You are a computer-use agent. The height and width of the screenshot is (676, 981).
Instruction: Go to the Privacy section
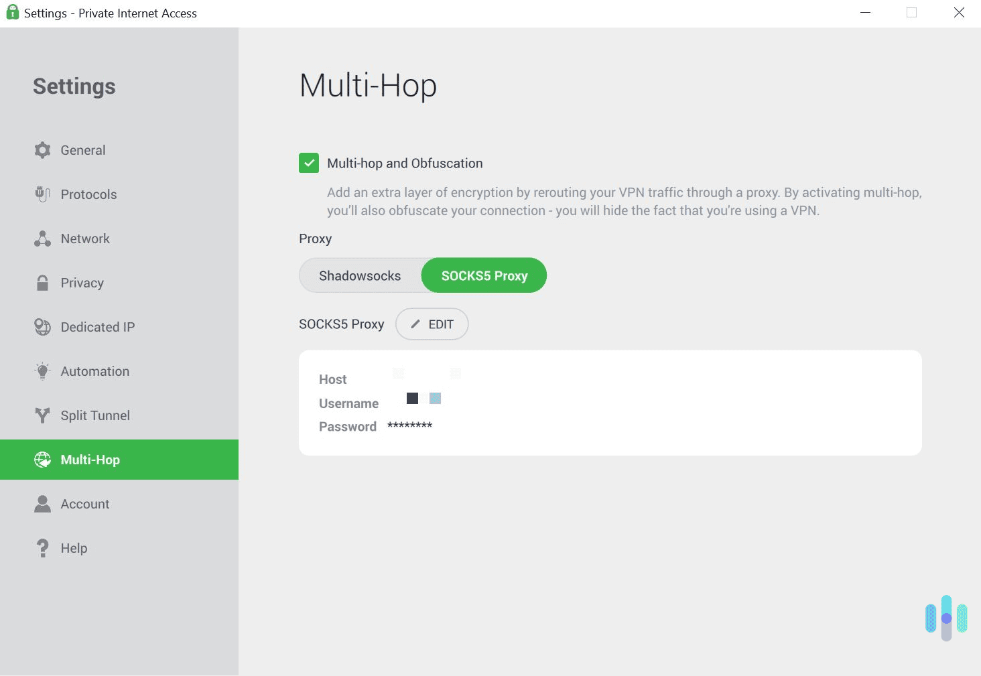coord(82,283)
